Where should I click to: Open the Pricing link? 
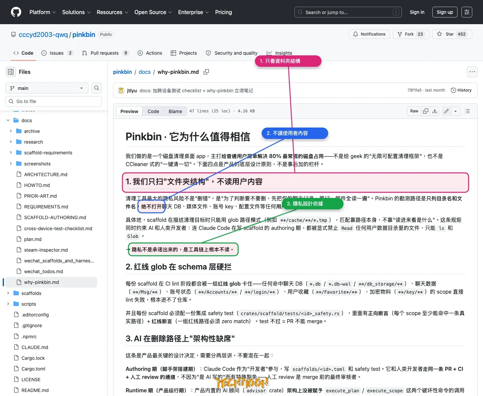(223, 12)
